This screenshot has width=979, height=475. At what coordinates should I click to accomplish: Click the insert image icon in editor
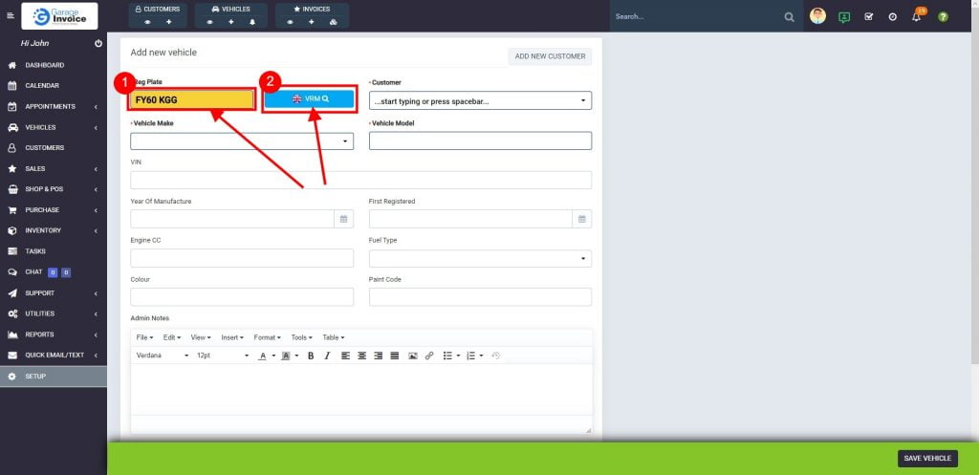[413, 356]
